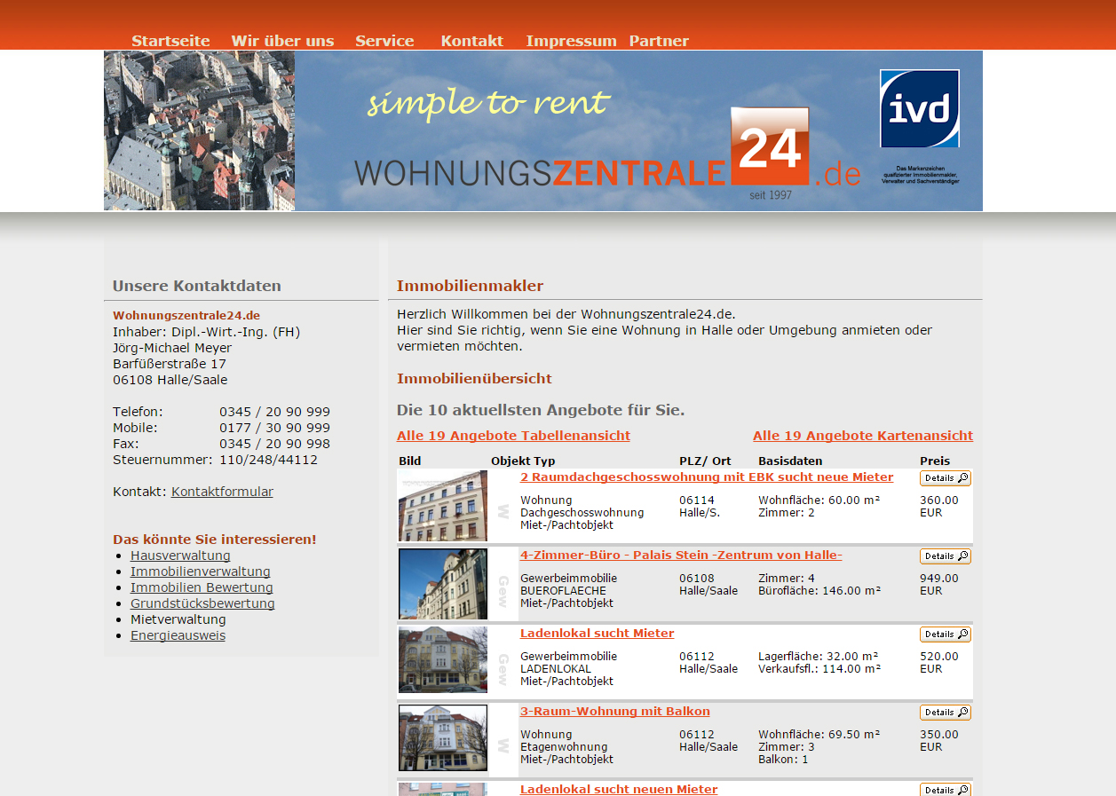Open the Energieausweis link
The height and width of the screenshot is (796, 1116).
click(x=178, y=635)
